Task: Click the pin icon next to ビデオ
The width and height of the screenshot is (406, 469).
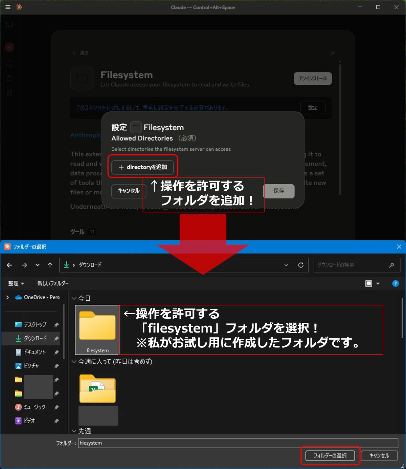Action: pyautogui.click(x=57, y=421)
